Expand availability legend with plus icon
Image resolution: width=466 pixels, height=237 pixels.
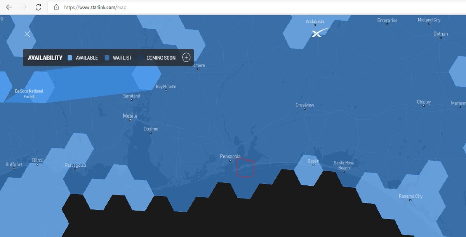coord(186,58)
